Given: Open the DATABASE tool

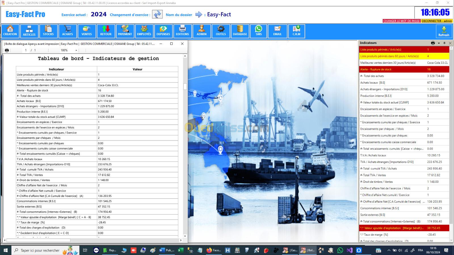Looking at the screenshot, I should click(x=240, y=31).
